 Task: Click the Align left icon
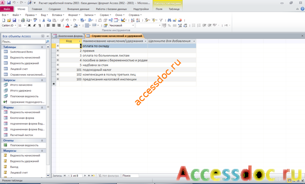tap(48, 25)
